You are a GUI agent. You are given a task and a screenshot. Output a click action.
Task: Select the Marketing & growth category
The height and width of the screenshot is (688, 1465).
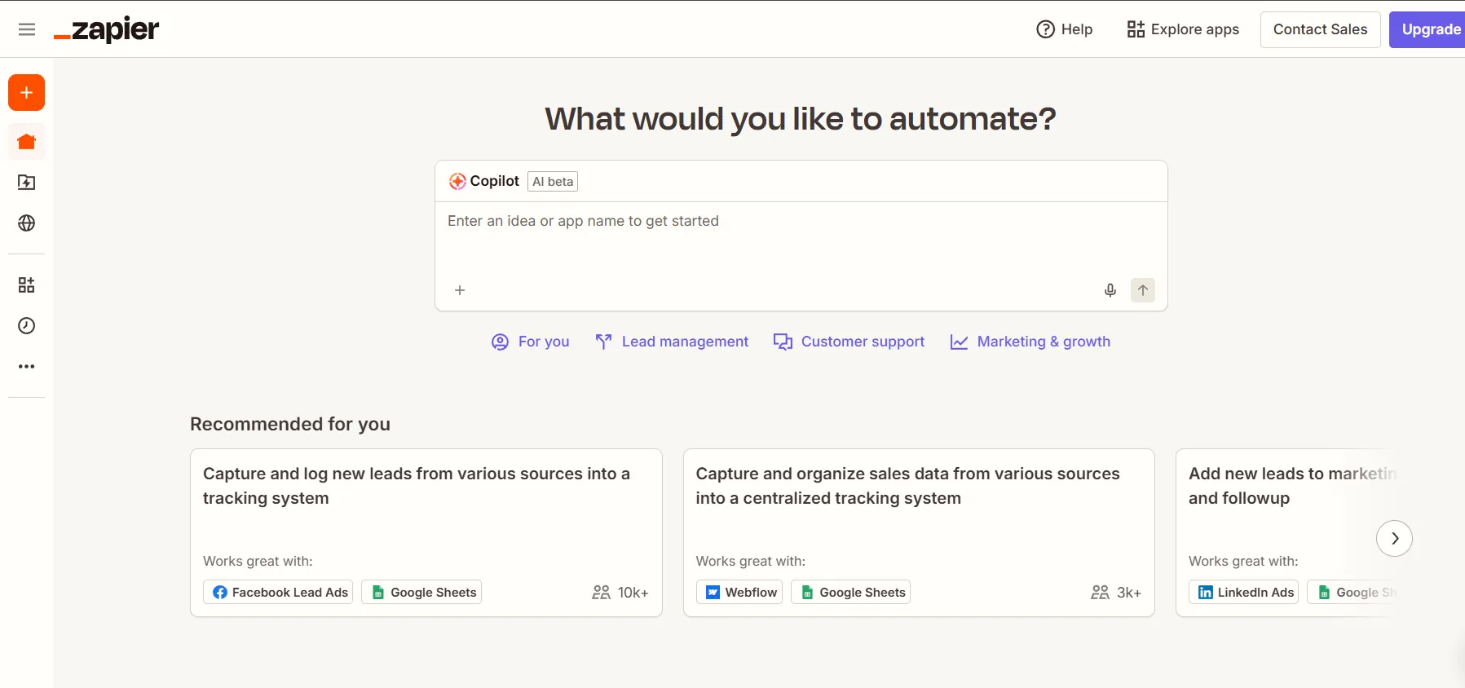point(1030,342)
